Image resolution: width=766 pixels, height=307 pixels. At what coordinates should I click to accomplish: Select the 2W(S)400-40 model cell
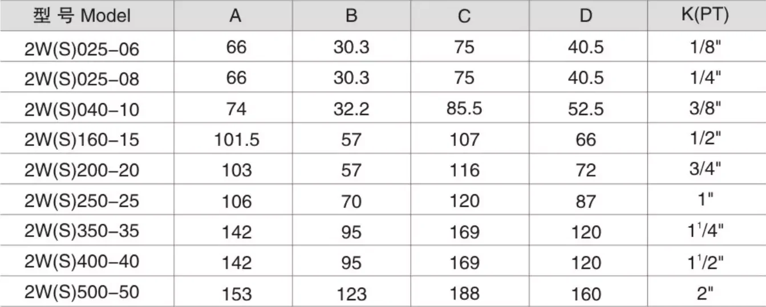(82, 262)
